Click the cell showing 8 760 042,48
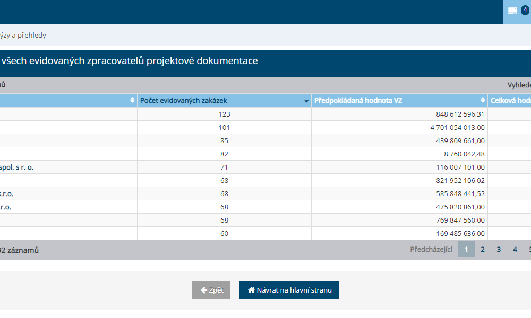531x318 pixels. pyautogui.click(x=463, y=154)
